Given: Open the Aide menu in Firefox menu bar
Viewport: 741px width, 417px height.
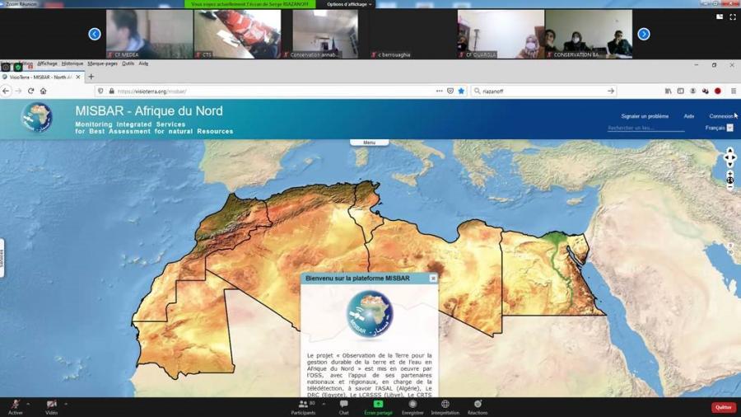Looking at the screenshot, I should coord(143,63).
